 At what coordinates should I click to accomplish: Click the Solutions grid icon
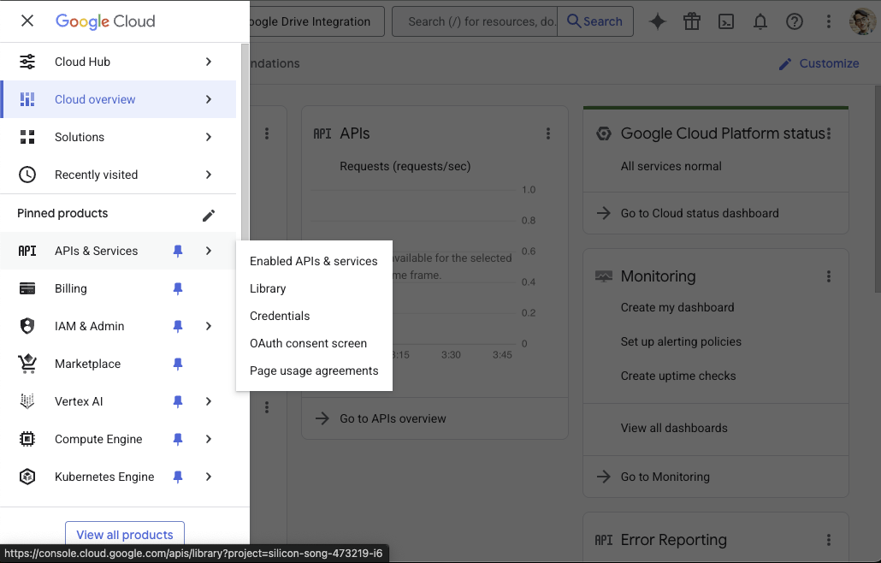[x=27, y=137]
